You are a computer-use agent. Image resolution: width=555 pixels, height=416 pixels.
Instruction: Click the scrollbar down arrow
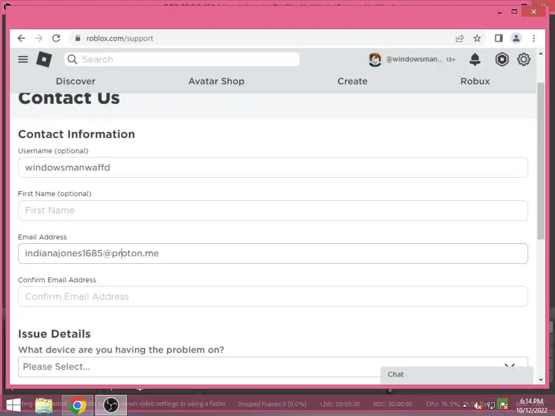(540, 380)
